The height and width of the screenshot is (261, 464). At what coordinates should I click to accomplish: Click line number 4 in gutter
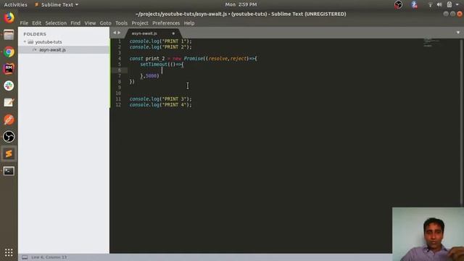pos(119,59)
